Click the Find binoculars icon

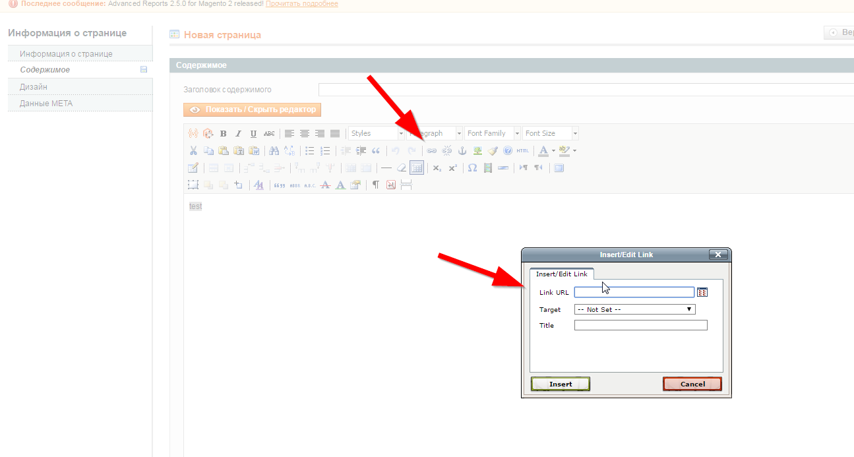[274, 150]
